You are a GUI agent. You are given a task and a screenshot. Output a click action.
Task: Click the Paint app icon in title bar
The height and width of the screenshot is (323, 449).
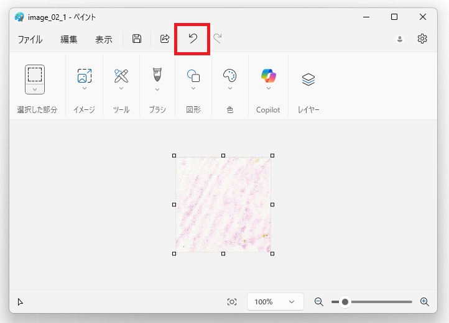pyautogui.click(x=19, y=17)
